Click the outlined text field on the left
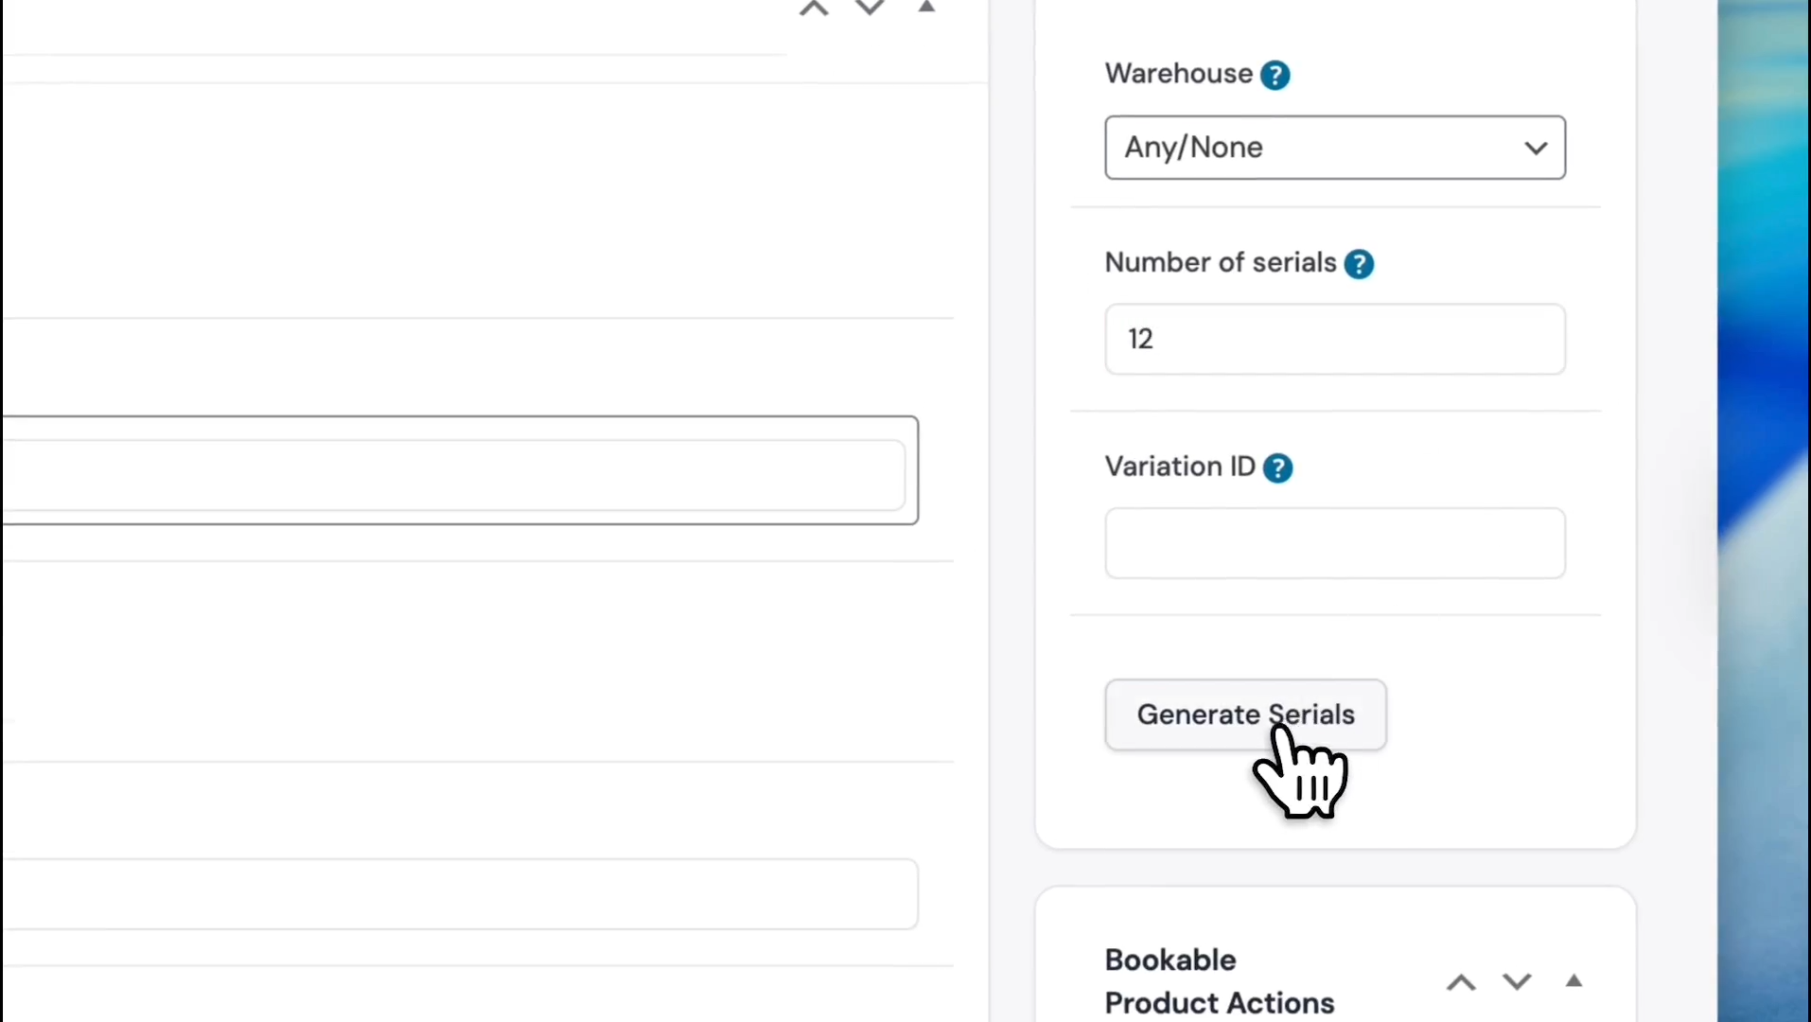 point(454,474)
